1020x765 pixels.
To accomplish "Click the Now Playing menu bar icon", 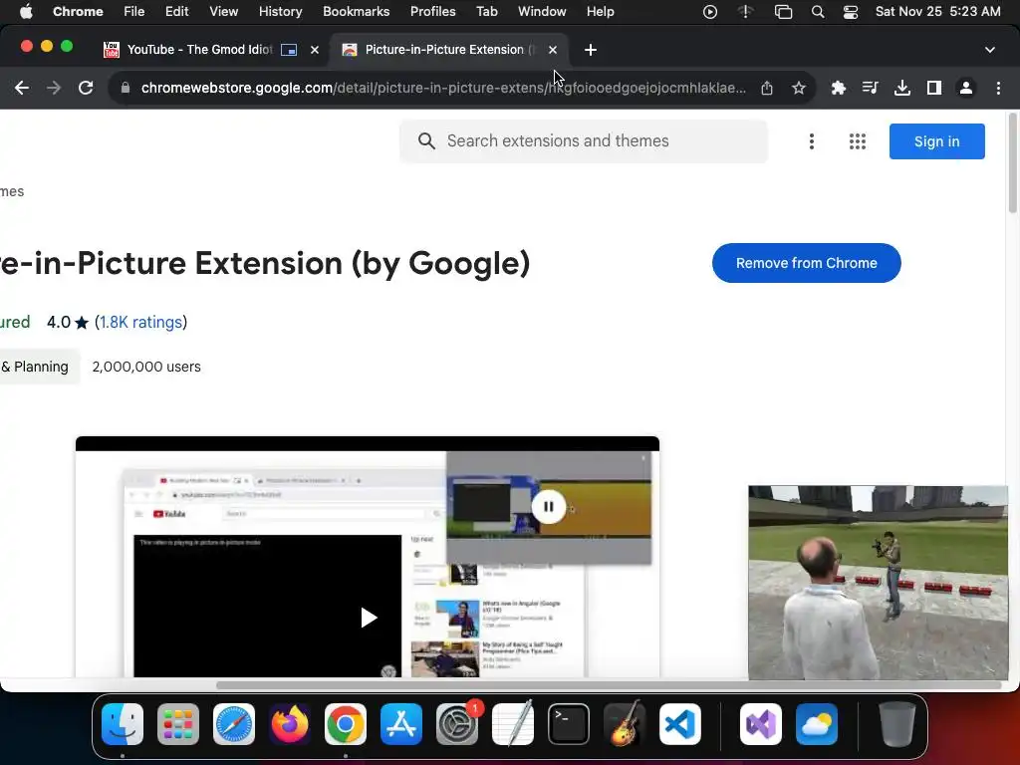I will click(x=710, y=12).
